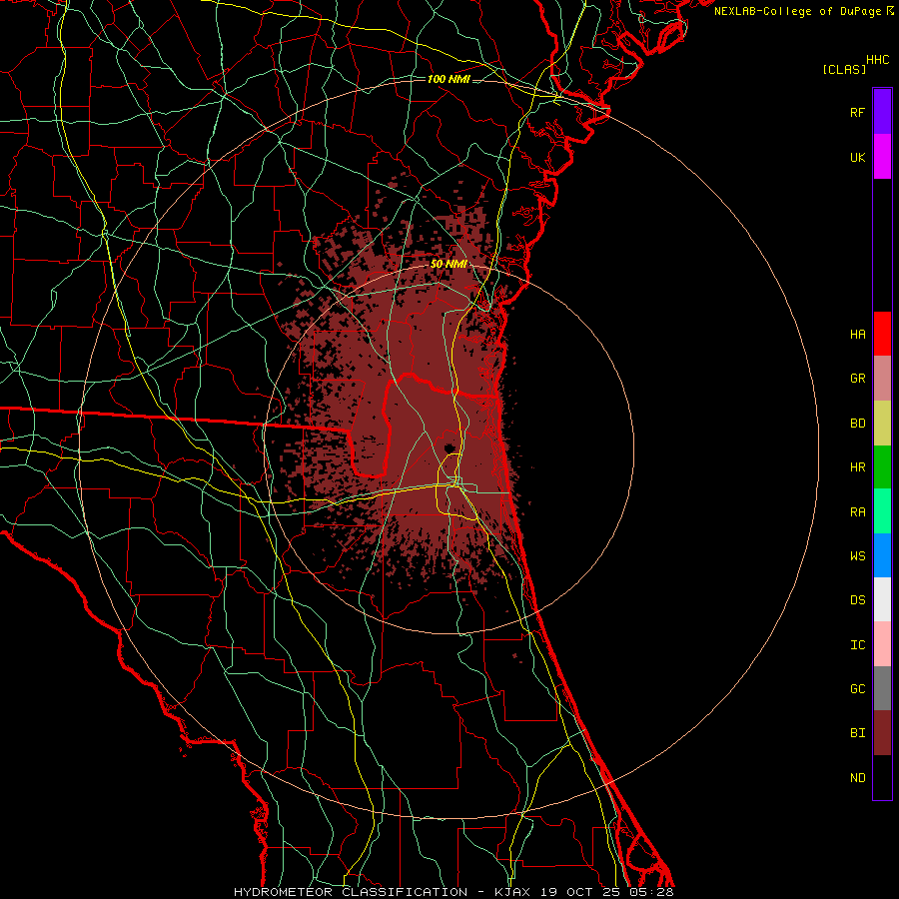This screenshot has height=899, width=899.
Task: Click the ND black legend swatch
Action: point(882,777)
